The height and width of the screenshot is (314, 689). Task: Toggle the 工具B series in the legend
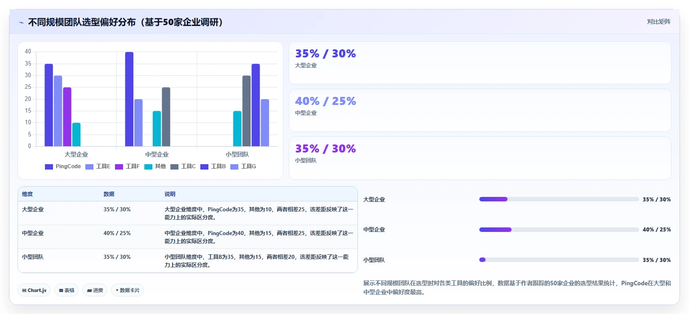(213, 166)
